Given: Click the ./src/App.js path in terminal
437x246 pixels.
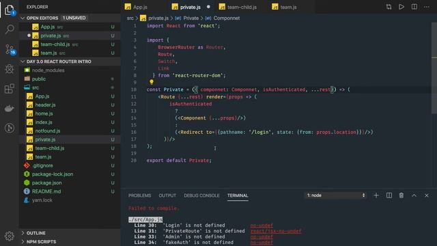Looking at the screenshot, I should [145, 219].
